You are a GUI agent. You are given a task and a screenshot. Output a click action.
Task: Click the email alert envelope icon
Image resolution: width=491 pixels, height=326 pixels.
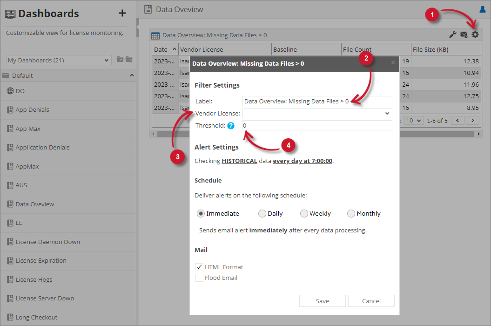click(x=464, y=34)
